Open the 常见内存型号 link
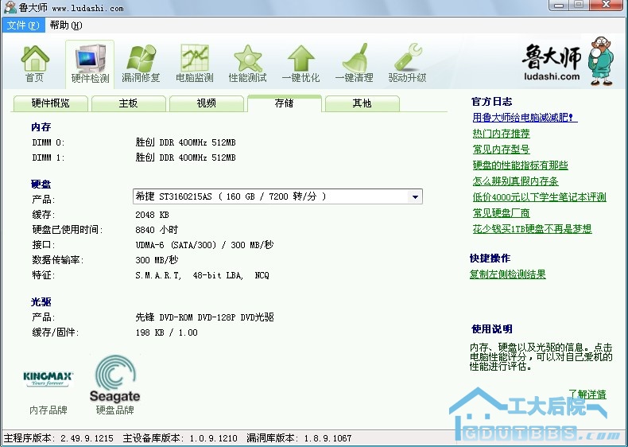The width and height of the screenshot is (628, 447). coord(501,150)
